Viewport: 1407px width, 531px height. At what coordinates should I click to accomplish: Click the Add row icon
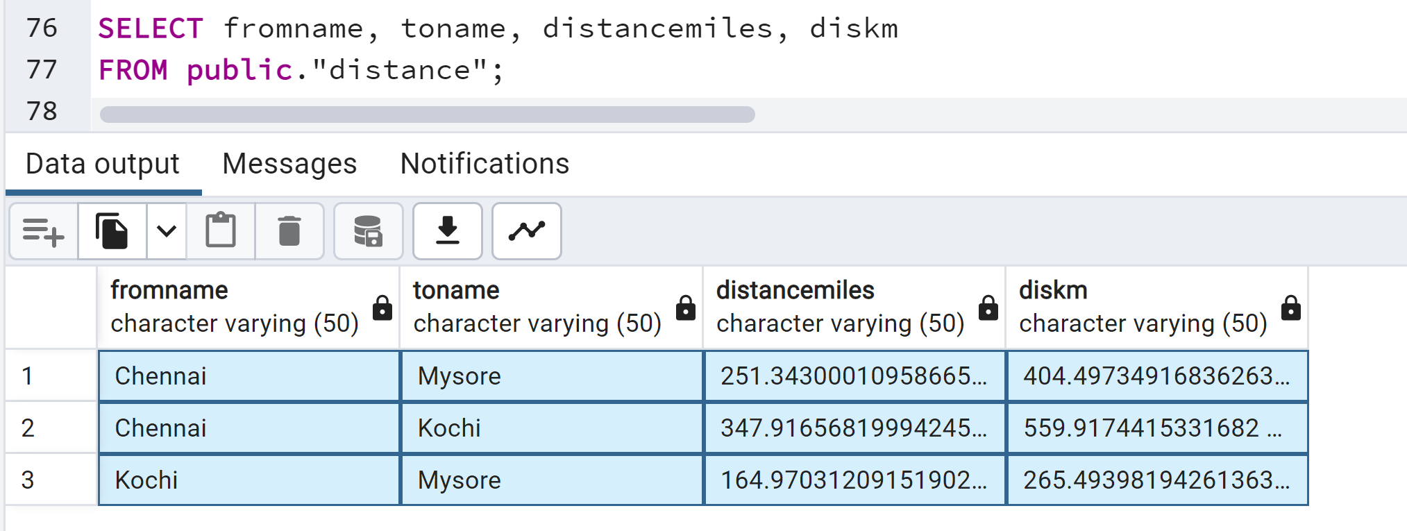(43, 231)
